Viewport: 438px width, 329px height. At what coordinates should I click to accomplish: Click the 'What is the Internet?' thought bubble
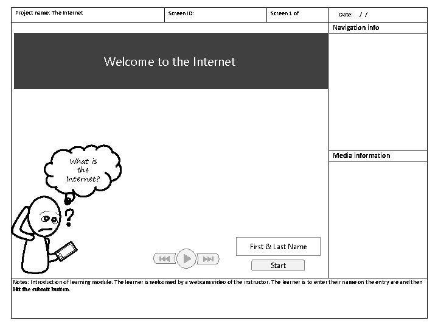83,170
